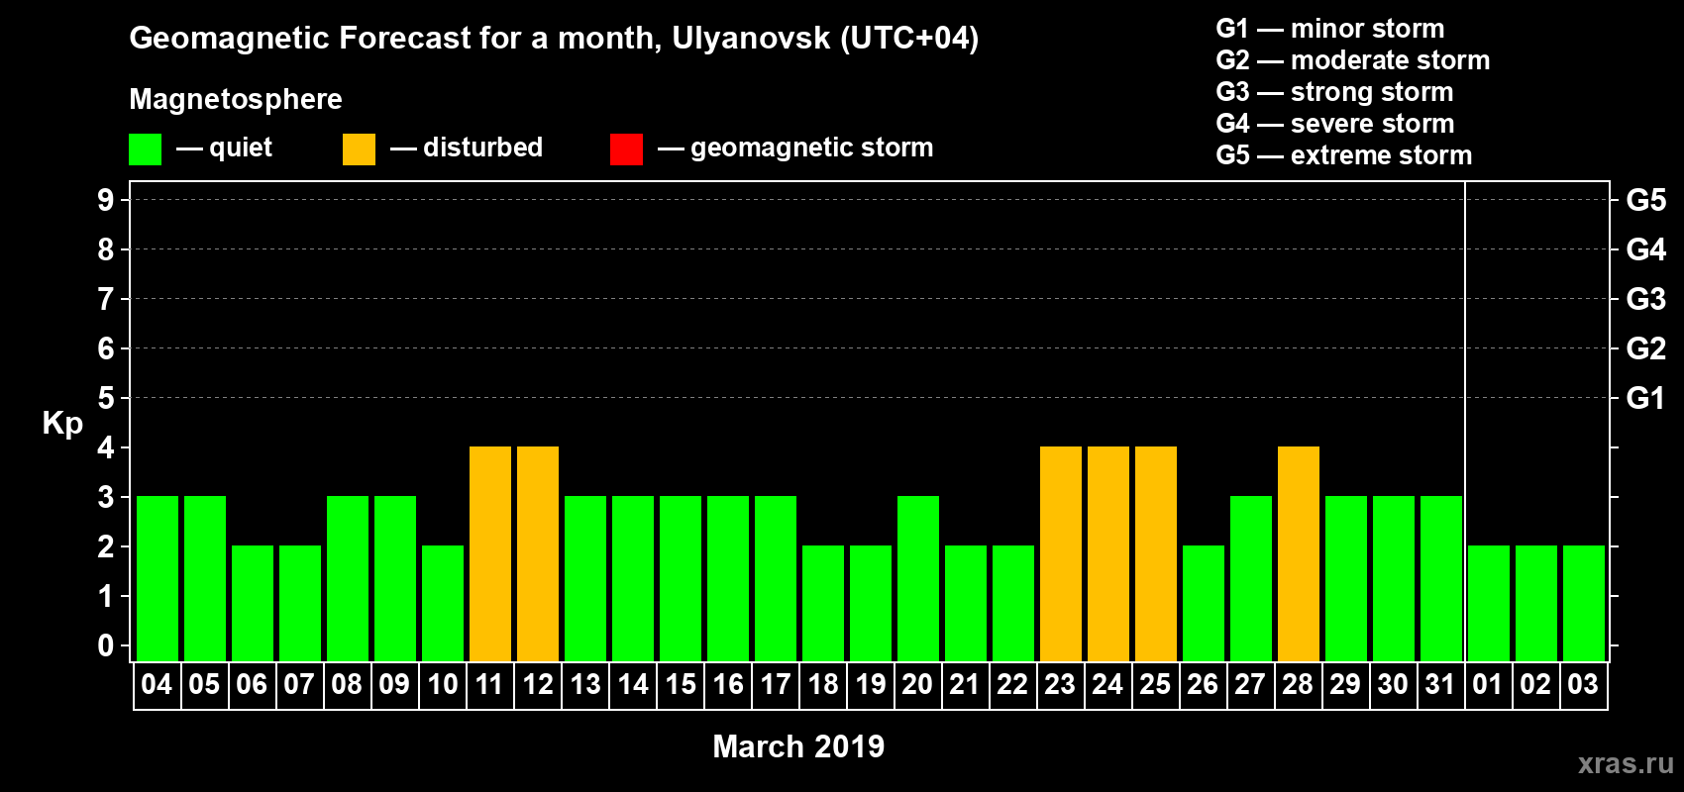This screenshot has width=1684, height=792.
Task: Click the orange bar for March 24
Action: coord(1108,553)
